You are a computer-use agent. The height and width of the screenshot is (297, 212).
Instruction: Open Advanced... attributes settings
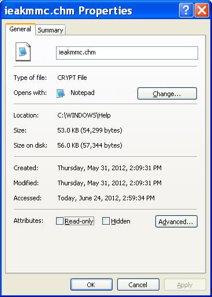176,222
